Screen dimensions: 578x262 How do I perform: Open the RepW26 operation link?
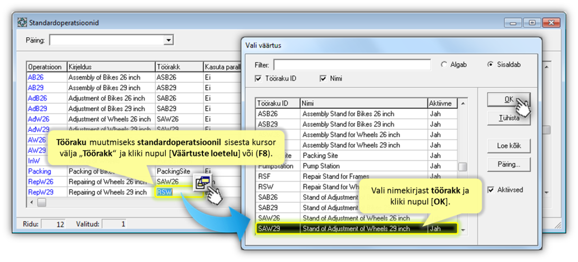(x=41, y=181)
